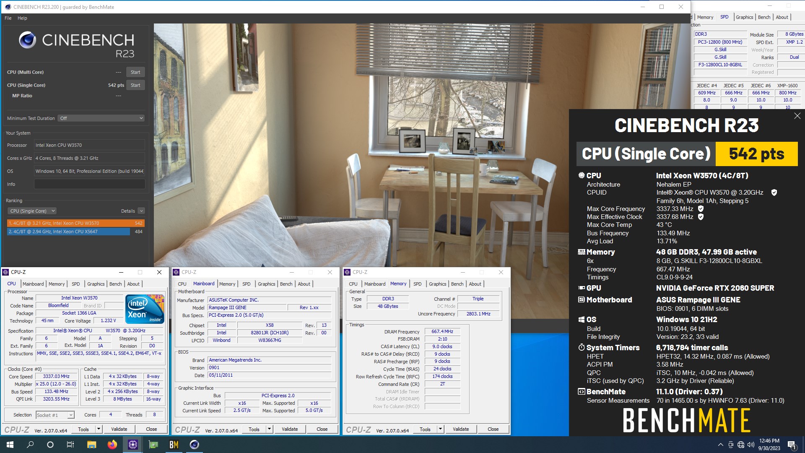The width and height of the screenshot is (805, 453).
Task: Switch to Cinebench taskbar icon
Action: tap(195, 445)
